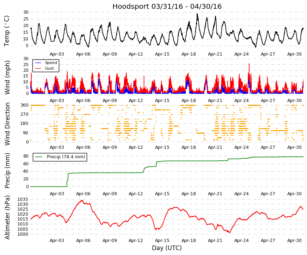The height and width of the screenshot is (255, 307).
Task: Click the 'Temp (°C)' axis label
Action: 7,31
